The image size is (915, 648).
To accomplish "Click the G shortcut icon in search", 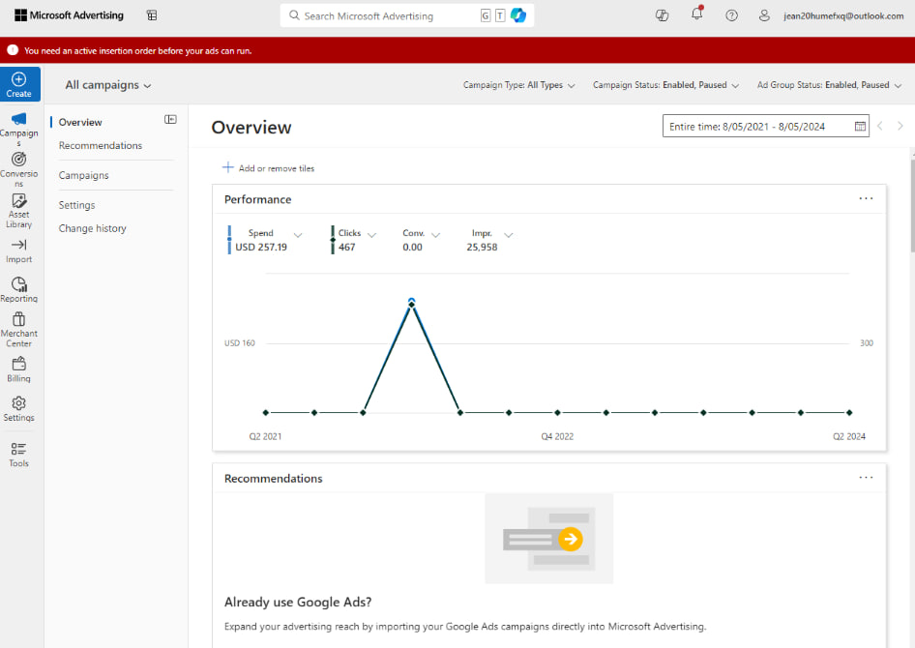I will (x=486, y=15).
